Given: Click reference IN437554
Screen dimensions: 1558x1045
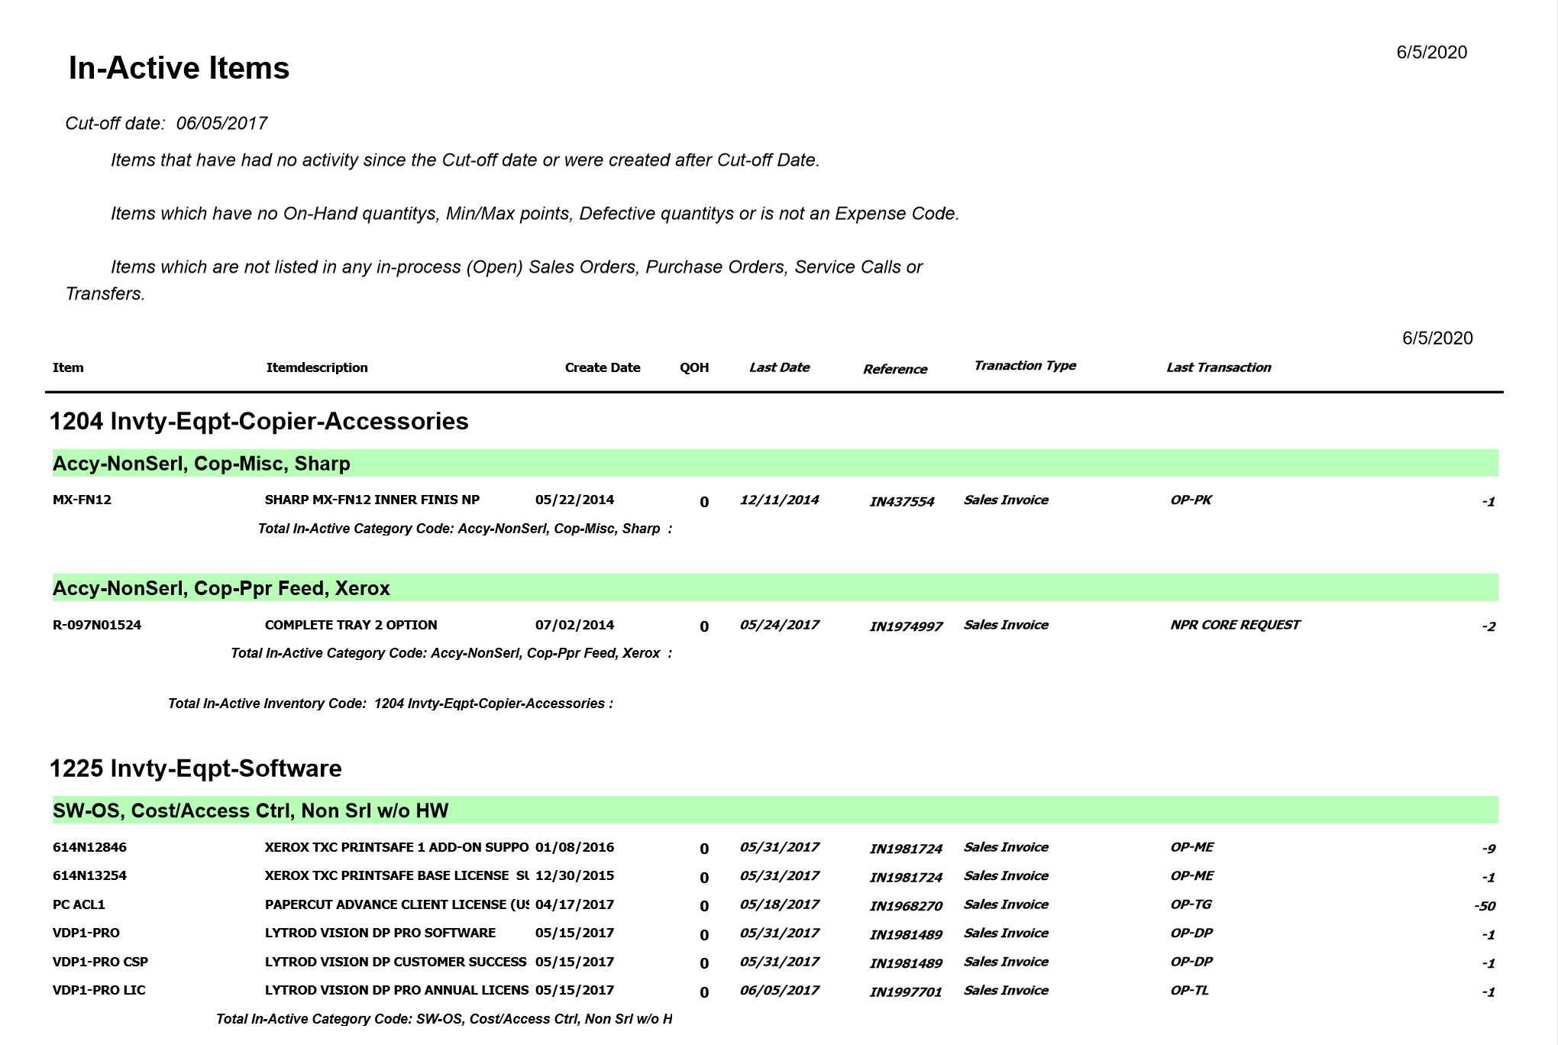Looking at the screenshot, I should pyautogui.click(x=902, y=502).
